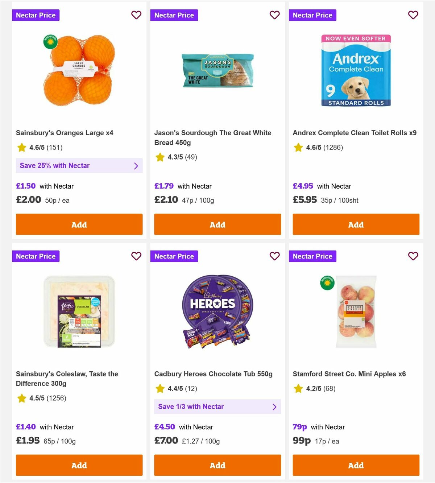Click the Nectar Price badge above Andrex
Image resolution: width=435 pixels, height=483 pixels.
coord(312,15)
